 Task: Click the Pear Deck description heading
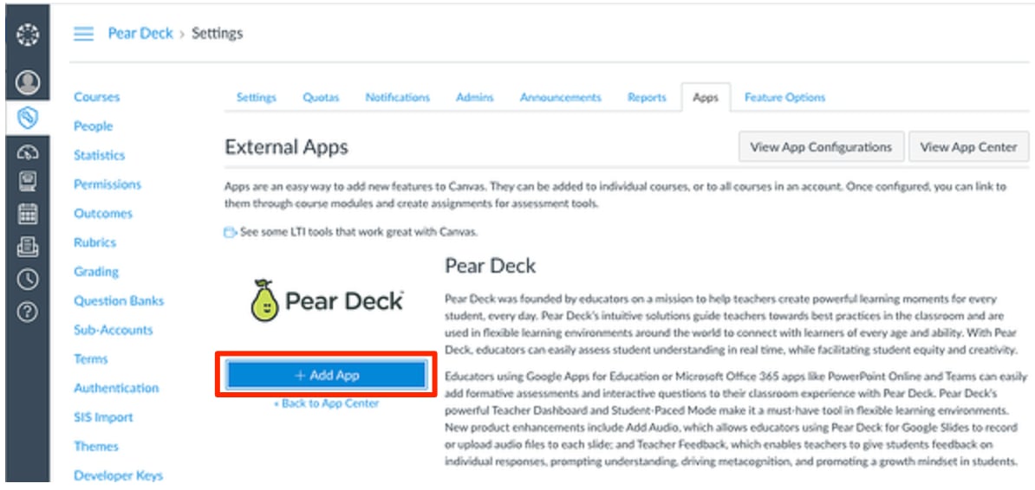tap(491, 266)
